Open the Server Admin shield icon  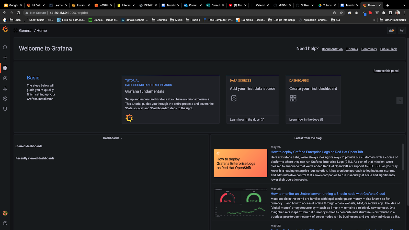click(5, 109)
